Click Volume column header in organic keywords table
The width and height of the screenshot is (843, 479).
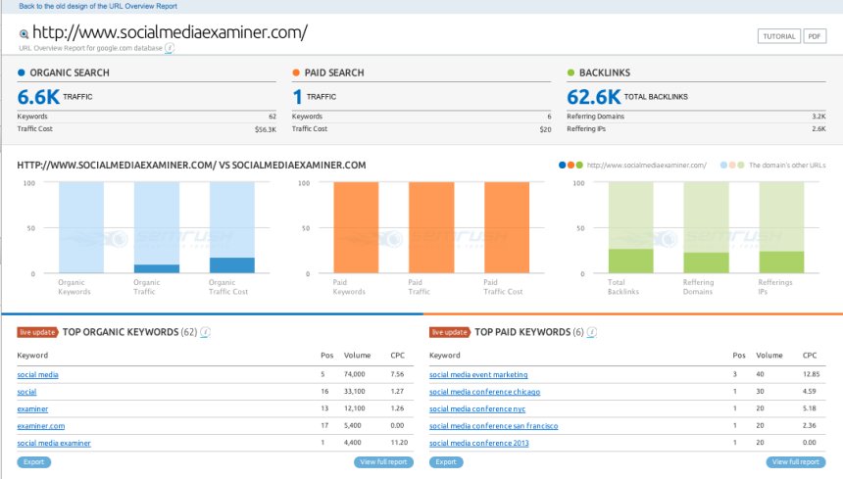tap(358, 356)
